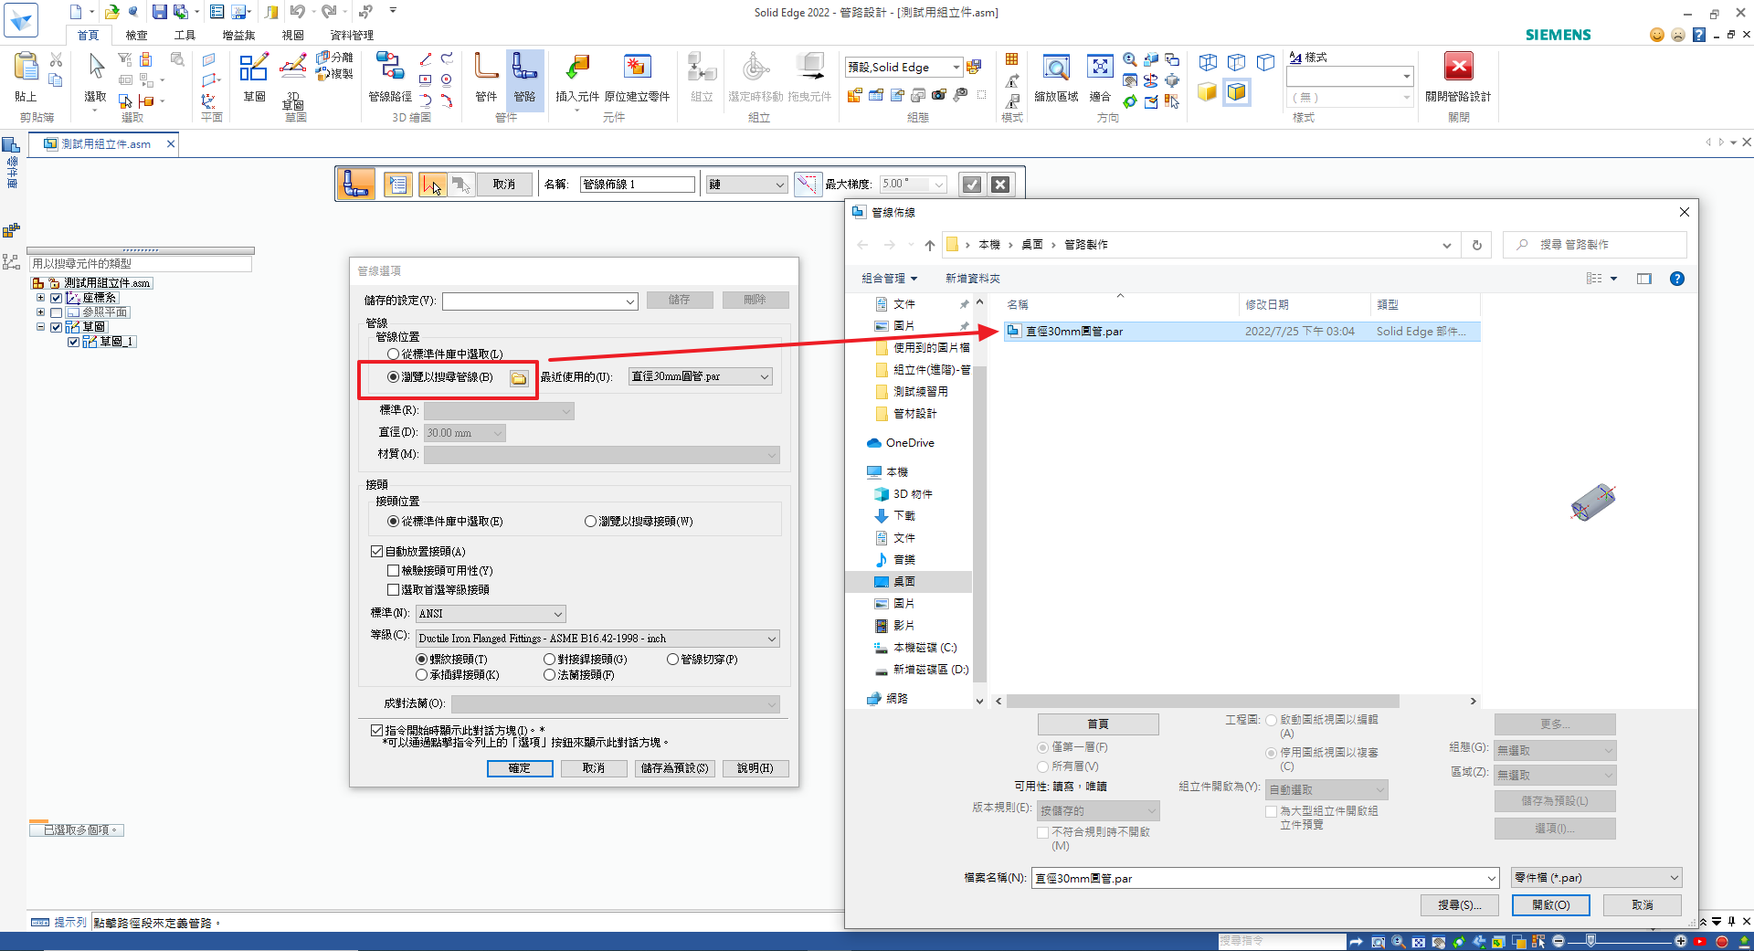This screenshot has height=951, width=1754.
Task: Select 瀏覽以搜尋管線(B) radio button
Action: pos(393,377)
